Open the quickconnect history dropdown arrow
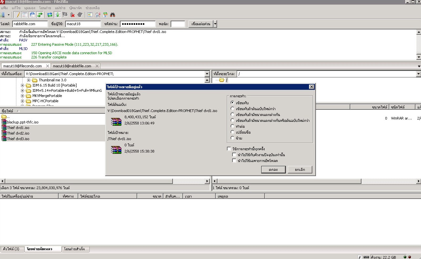The image size is (421, 259). point(215,24)
